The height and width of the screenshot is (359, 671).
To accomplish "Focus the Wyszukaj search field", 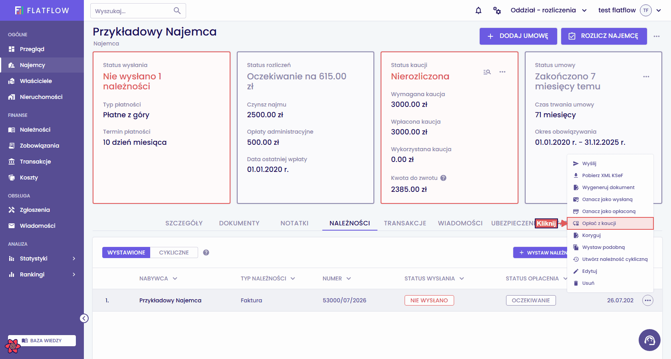I will (x=138, y=11).
